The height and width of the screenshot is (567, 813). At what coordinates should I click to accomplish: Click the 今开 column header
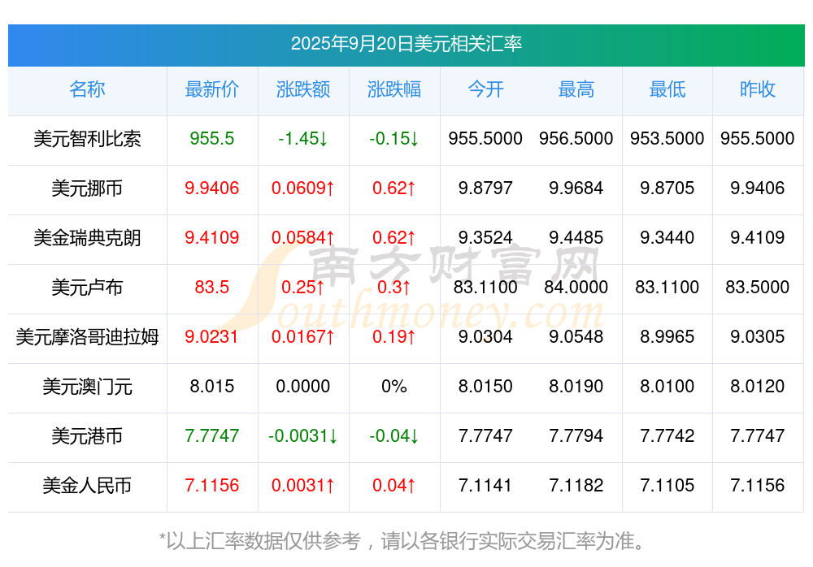[x=485, y=89]
